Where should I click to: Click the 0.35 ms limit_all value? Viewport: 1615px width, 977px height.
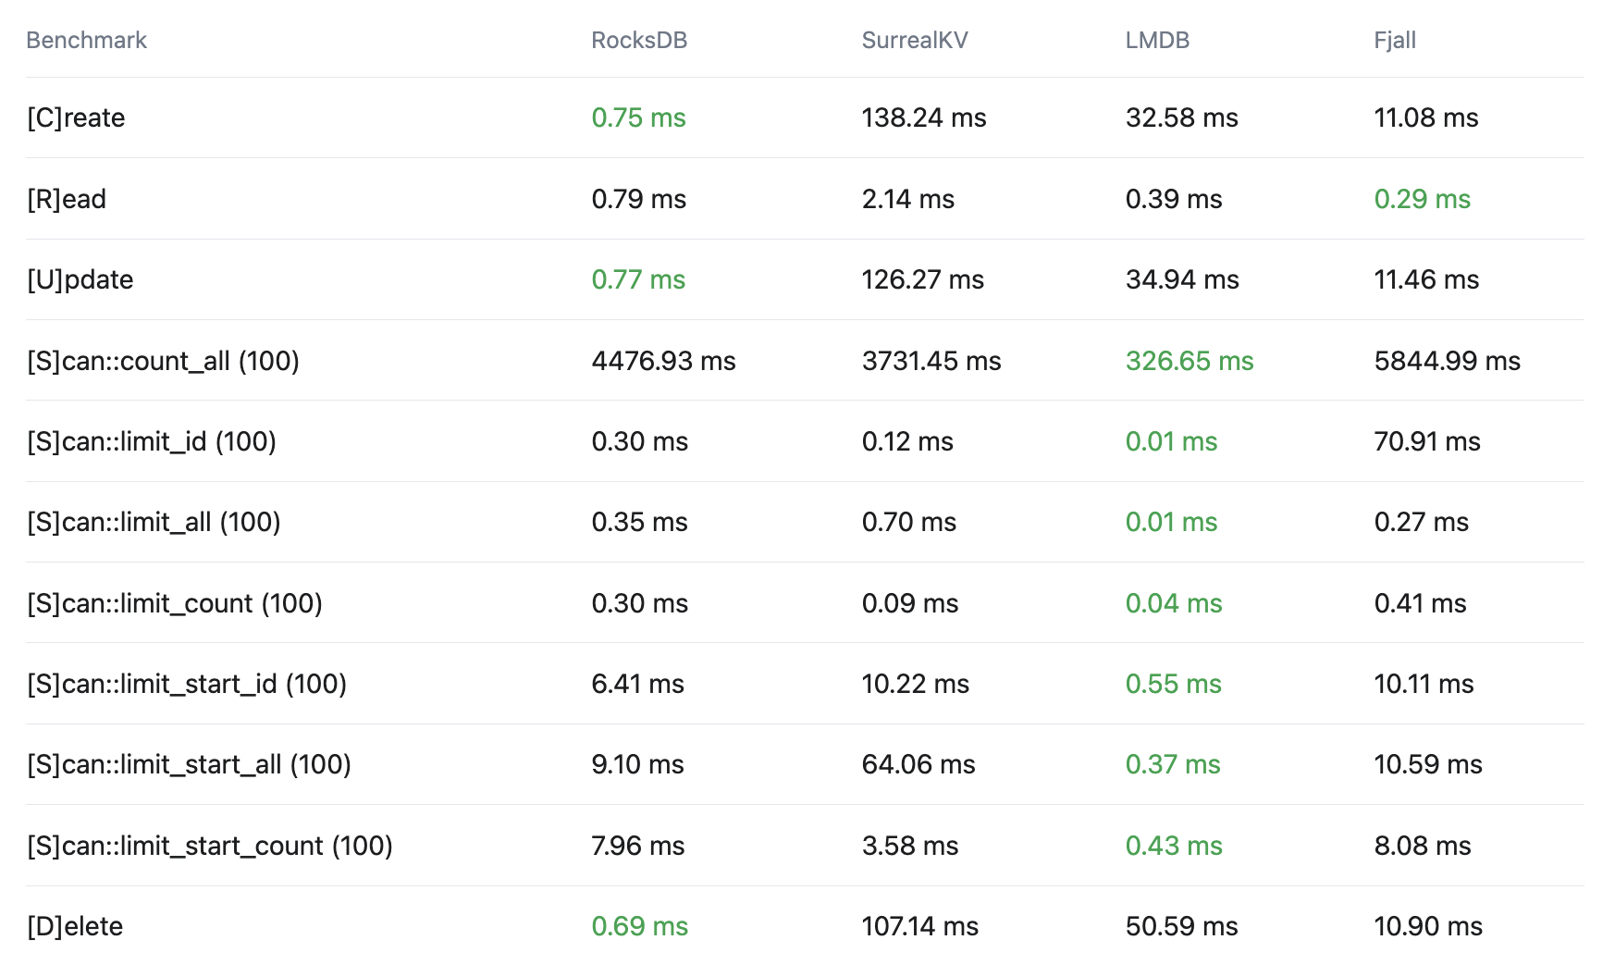point(640,522)
